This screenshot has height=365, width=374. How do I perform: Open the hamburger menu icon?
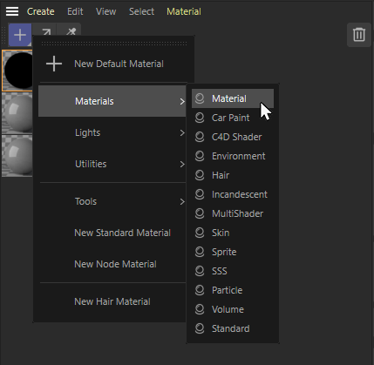click(x=12, y=11)
